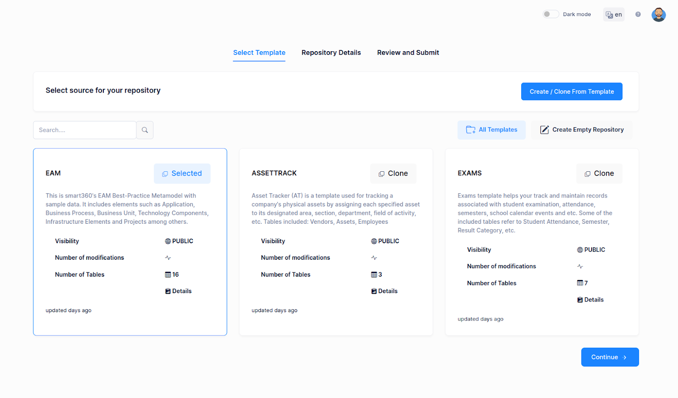
Task: Click the EXAMS card title
Action: point(470,173)
